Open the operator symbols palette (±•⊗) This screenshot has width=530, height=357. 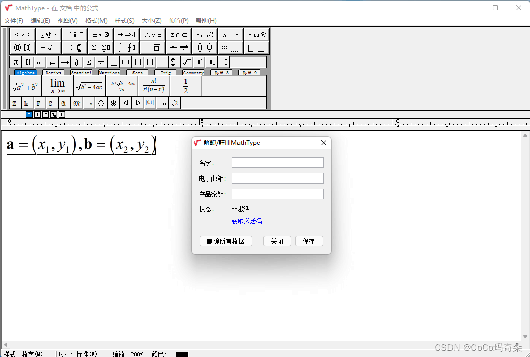101,35
